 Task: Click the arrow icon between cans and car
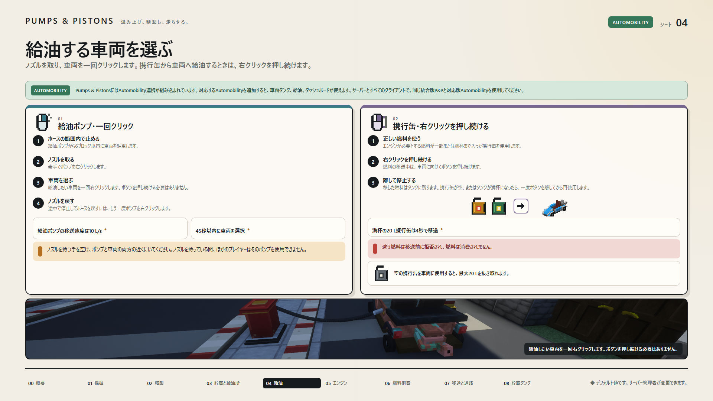521,206
